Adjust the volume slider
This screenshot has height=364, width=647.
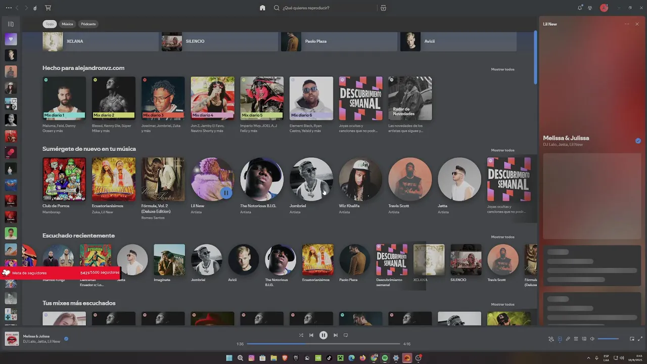[608, 339]
